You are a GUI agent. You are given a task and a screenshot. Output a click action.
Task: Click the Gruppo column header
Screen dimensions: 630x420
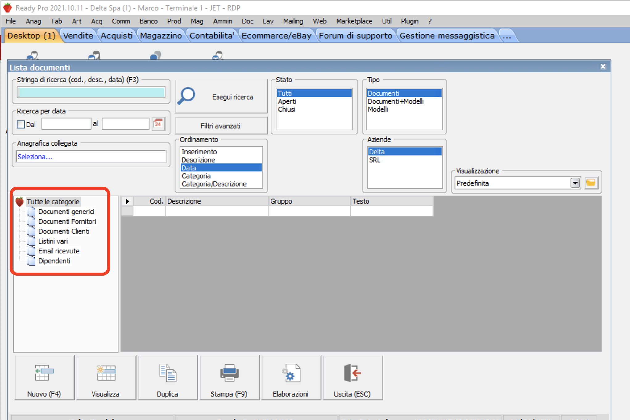[310, 201]
